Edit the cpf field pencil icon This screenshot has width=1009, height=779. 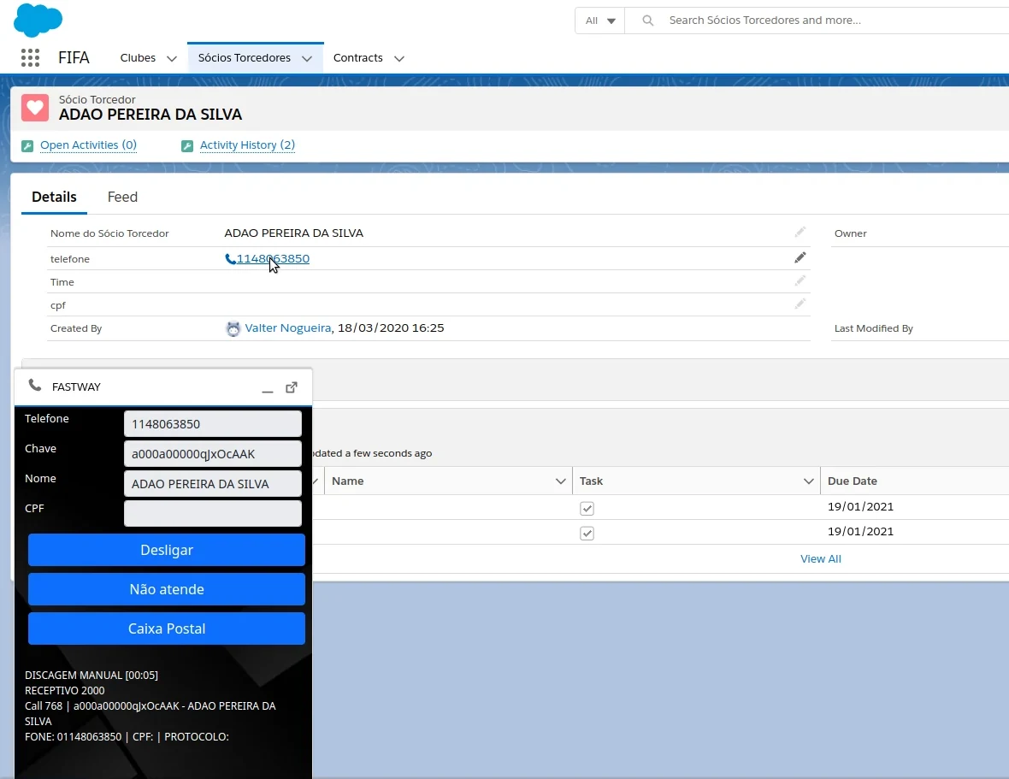pyautogui.click(x=800, y=304)
